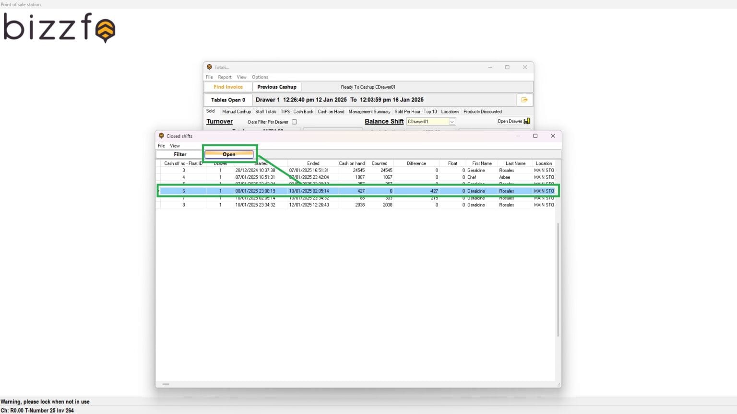The height and width of the screenshot is (414, 737).
Task: Click the yellow export icon beside drawer dates
Action: (524, 99)
